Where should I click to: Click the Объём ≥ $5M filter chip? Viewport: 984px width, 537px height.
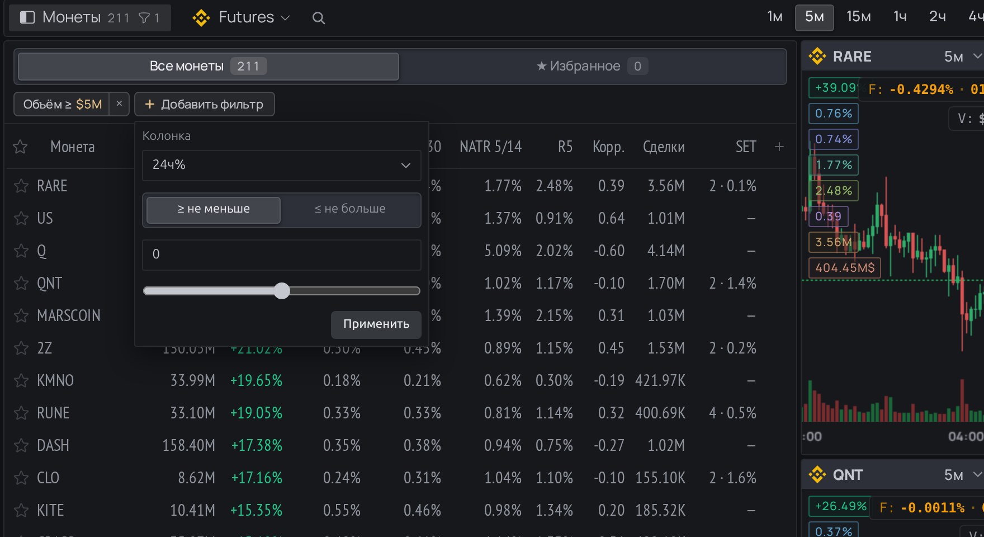(x=62, y=104)
